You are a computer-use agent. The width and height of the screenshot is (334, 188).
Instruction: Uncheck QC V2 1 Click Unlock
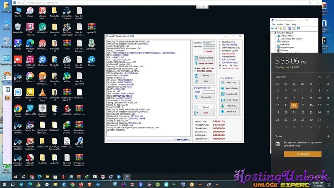pyautogui.click(x=220, y=66)
